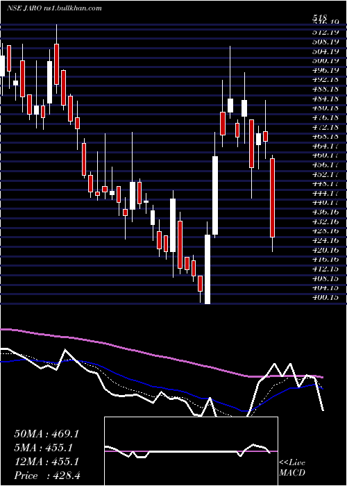Image resolution: width=347 pixels, height=486 pixels.
Task: Click the 400.15 price axis label
Action: (x=325, y=298)
